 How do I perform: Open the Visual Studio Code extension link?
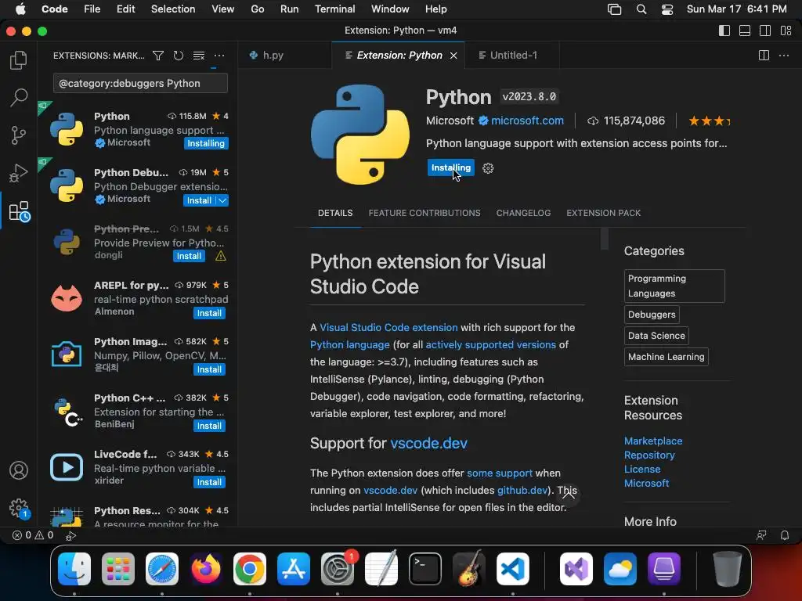coord(388,327)
